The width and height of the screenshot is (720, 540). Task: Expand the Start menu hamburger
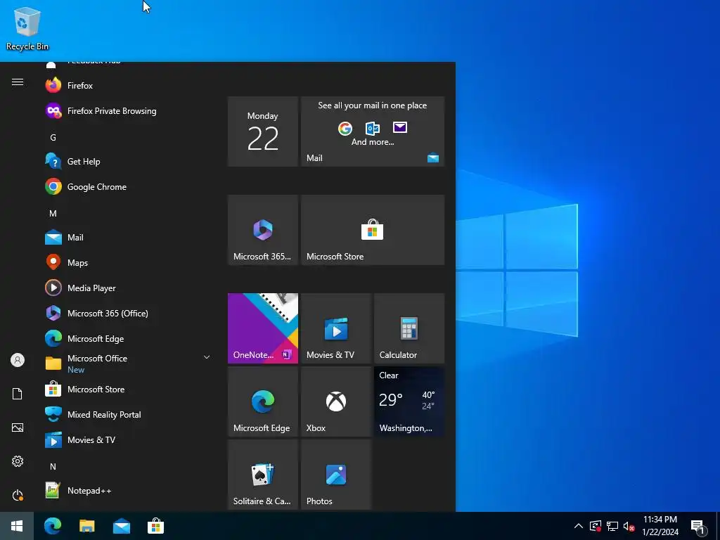coord(18,82)
